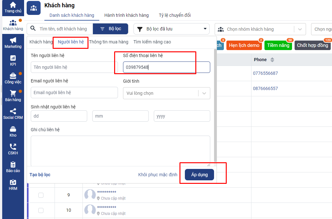Go to KPI chart icon

pyautogui.click(x=13, y=58)
